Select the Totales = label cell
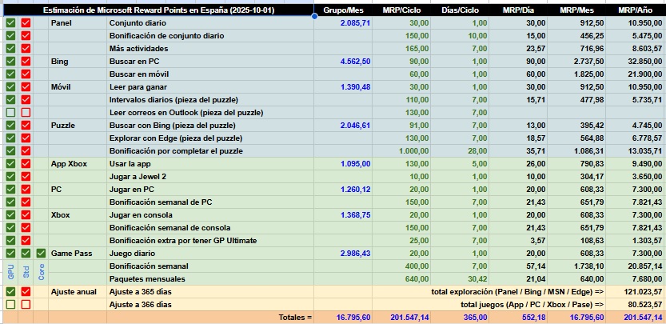The height and width of the screenshot is (324, 666). click(210, 317)
